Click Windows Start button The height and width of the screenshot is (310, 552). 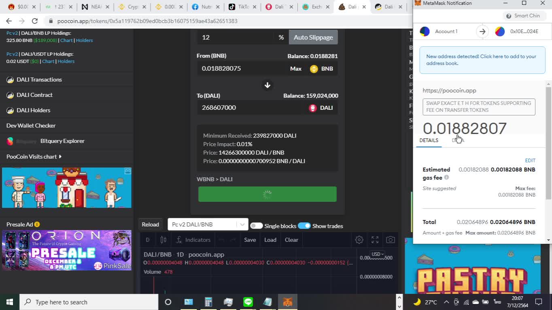pyautogui.click(x=10, y=302)
